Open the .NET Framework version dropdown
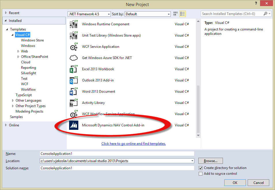Viewport: 275px width, 190px height. (x=89, y=14)
